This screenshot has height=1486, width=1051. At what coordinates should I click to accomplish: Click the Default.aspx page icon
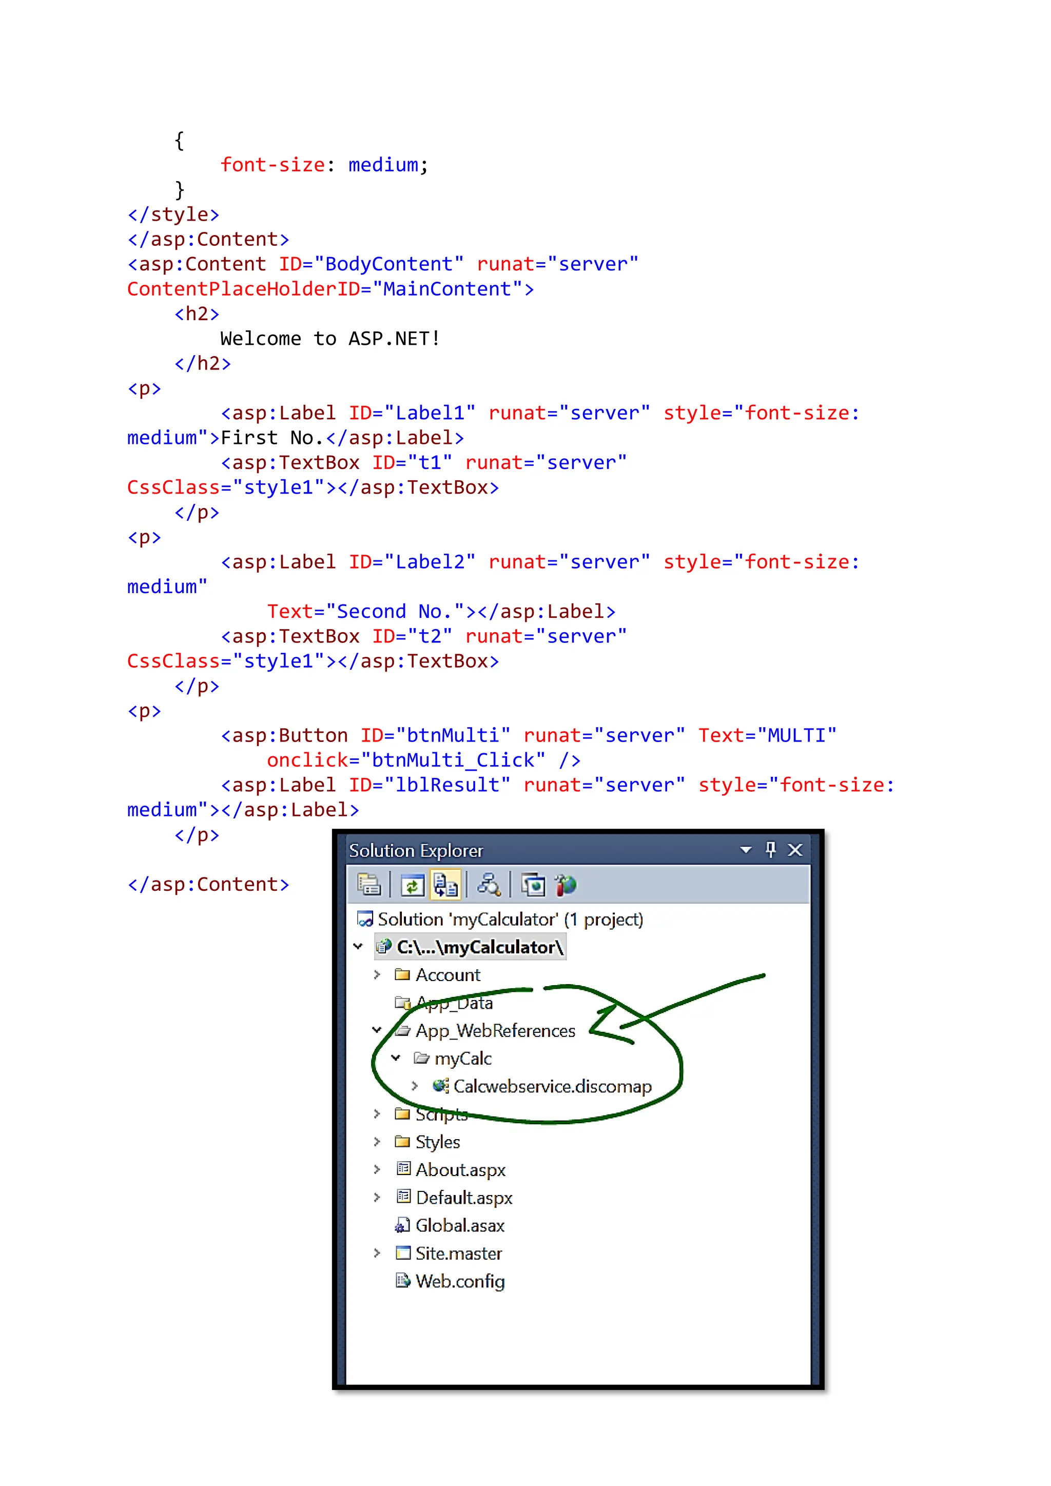pos(403,1197)
